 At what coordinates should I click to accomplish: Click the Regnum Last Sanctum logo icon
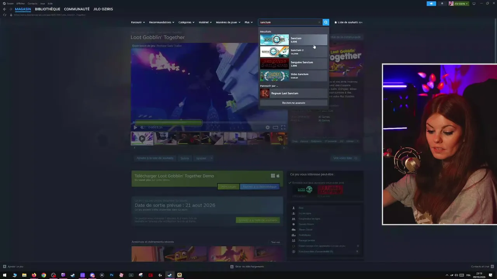[x=264, y=93]
